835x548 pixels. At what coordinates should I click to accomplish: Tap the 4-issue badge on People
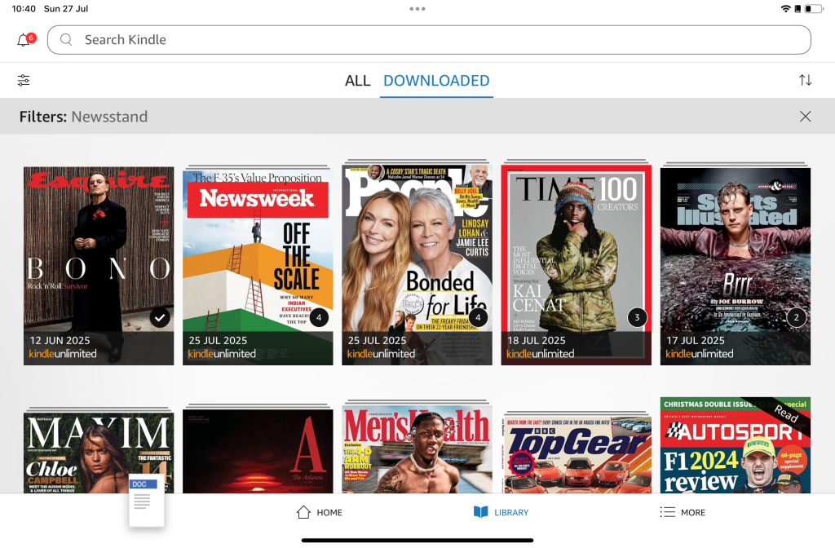tap(478, 317)
